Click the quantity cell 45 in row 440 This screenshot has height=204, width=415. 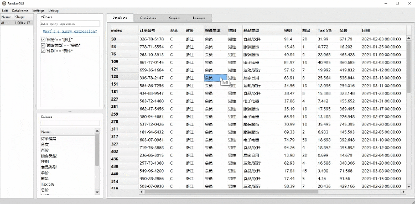(309, 171)
